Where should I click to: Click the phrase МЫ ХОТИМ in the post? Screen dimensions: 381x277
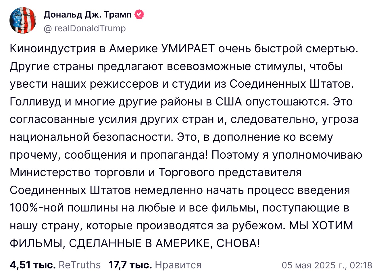coord(321,226)
